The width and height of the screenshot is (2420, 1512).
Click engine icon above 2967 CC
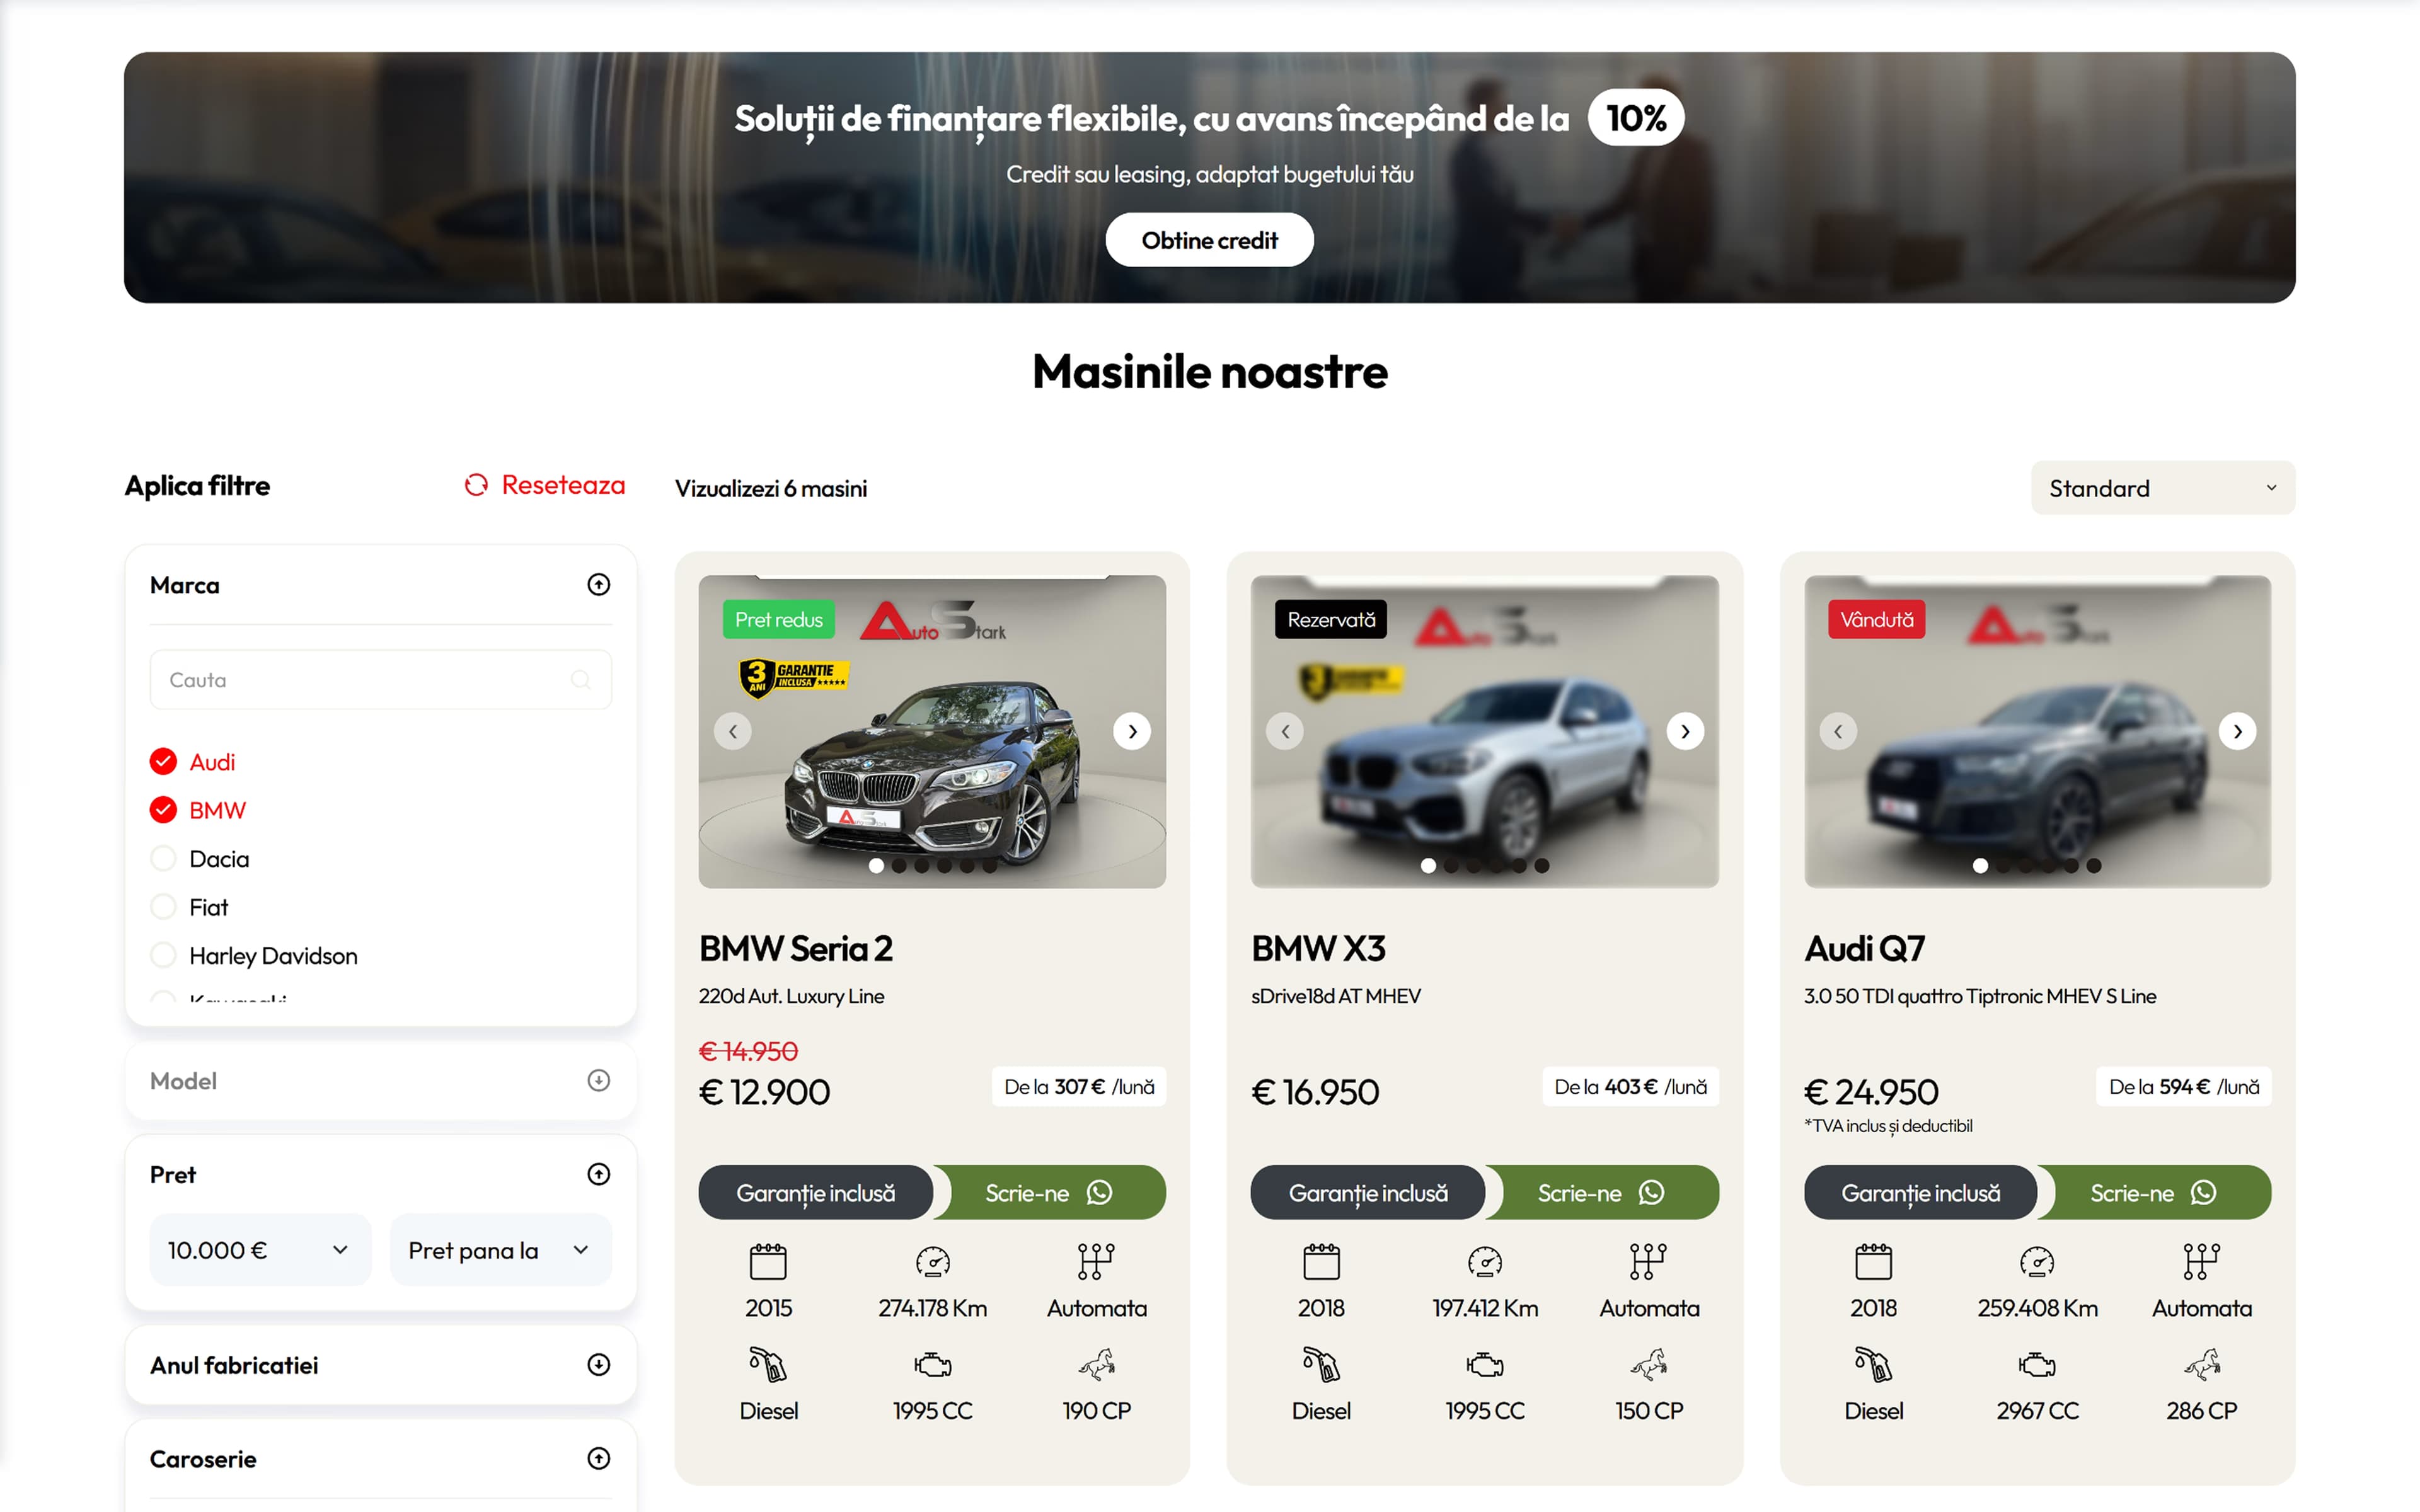click(x=2037, y=1365)
